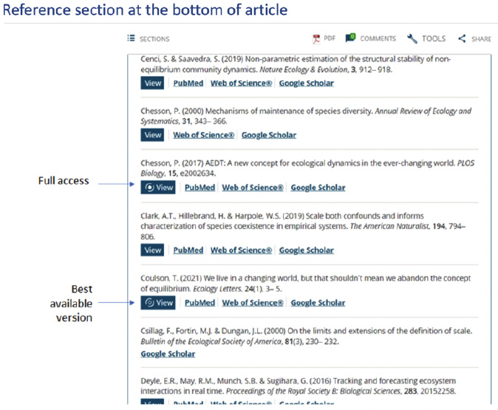This screenshot has height=410, width=498.
Task: Open the Sections list icon
Action: [131, 38]
